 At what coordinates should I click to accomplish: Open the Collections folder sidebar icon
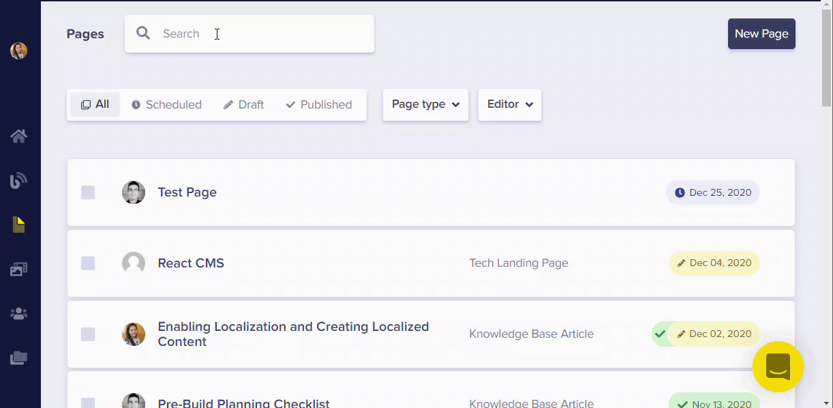18,358
